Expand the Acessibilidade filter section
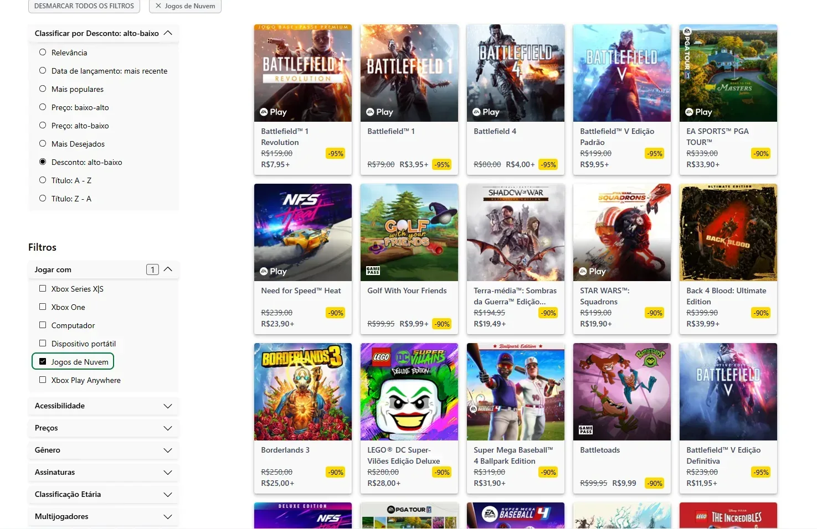Viewport: 817px width, 529px height. (104, 406)
